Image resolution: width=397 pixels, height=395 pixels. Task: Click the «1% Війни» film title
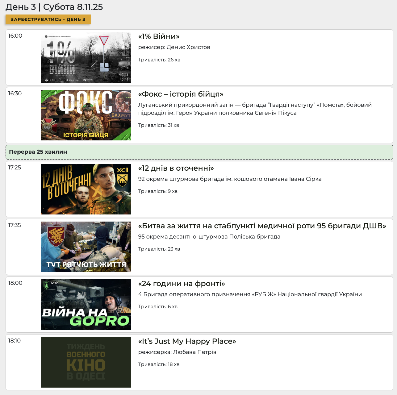tap(159, 36)
